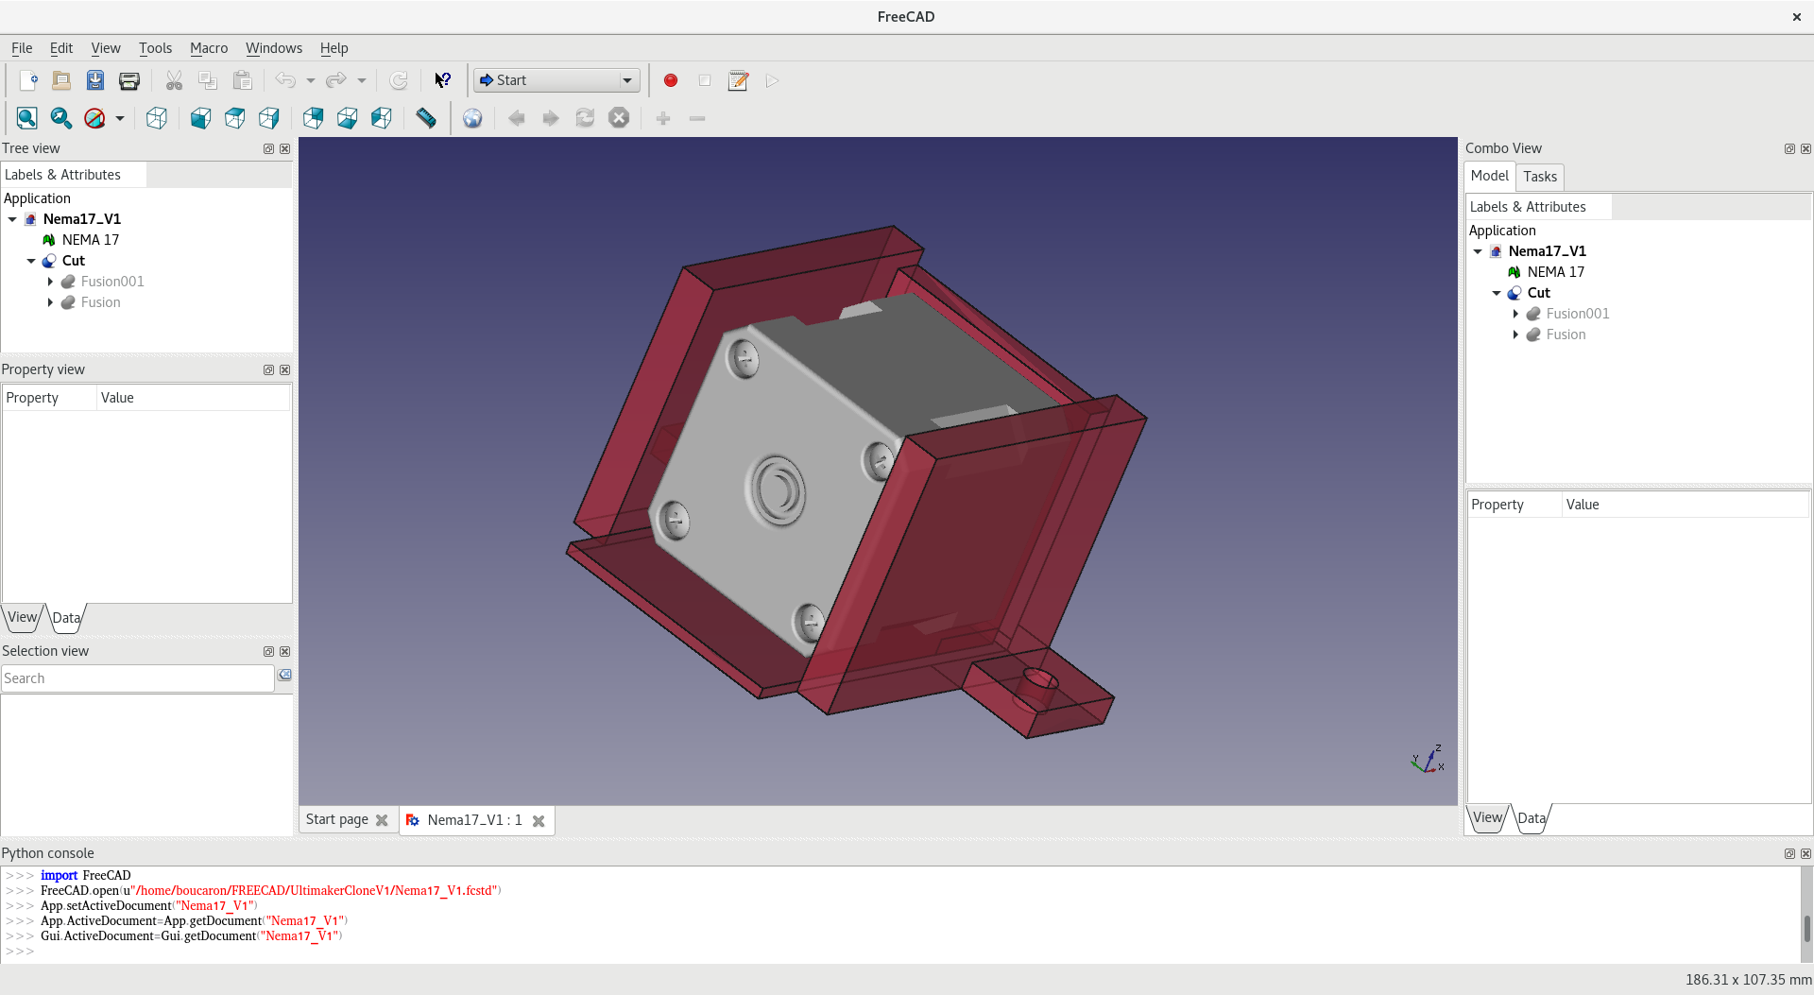Clear the Selection view search field

[x=284, y=676]
